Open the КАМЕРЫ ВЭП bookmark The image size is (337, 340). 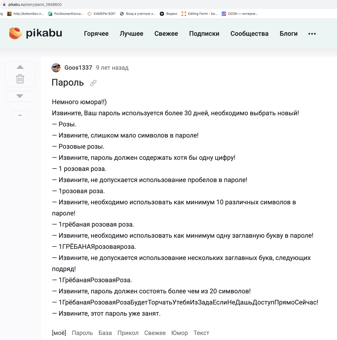[x=101, y=14]
